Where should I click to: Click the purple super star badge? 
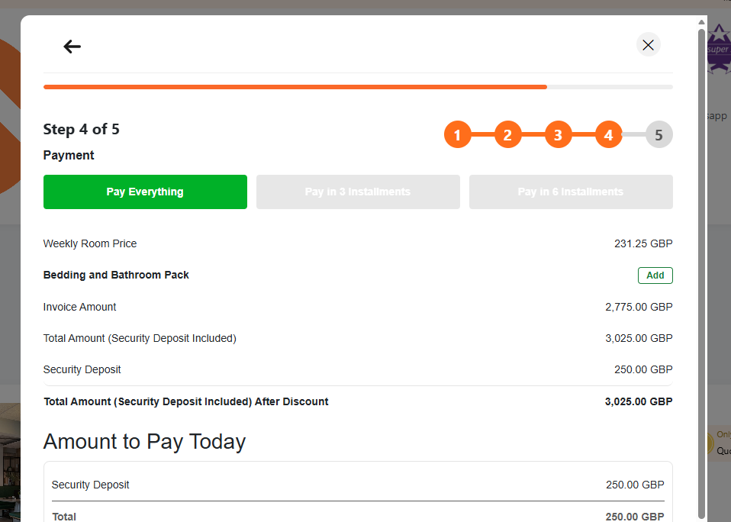[719, 49]
